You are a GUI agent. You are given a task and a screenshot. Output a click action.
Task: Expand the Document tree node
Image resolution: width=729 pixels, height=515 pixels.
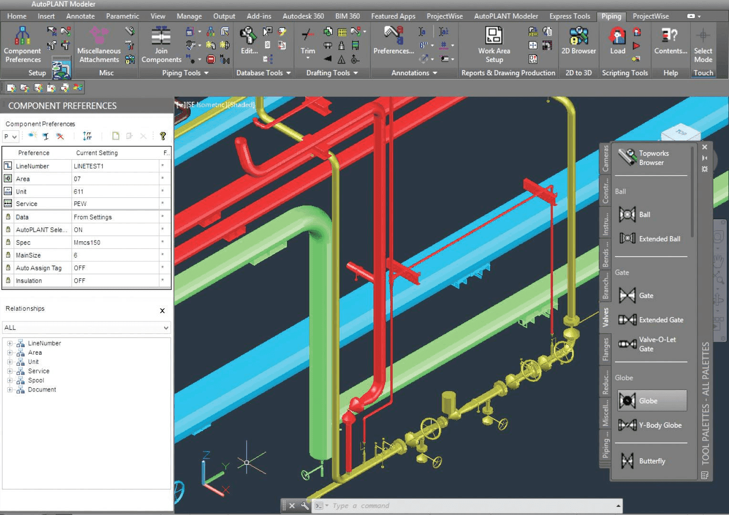(10, 390)
